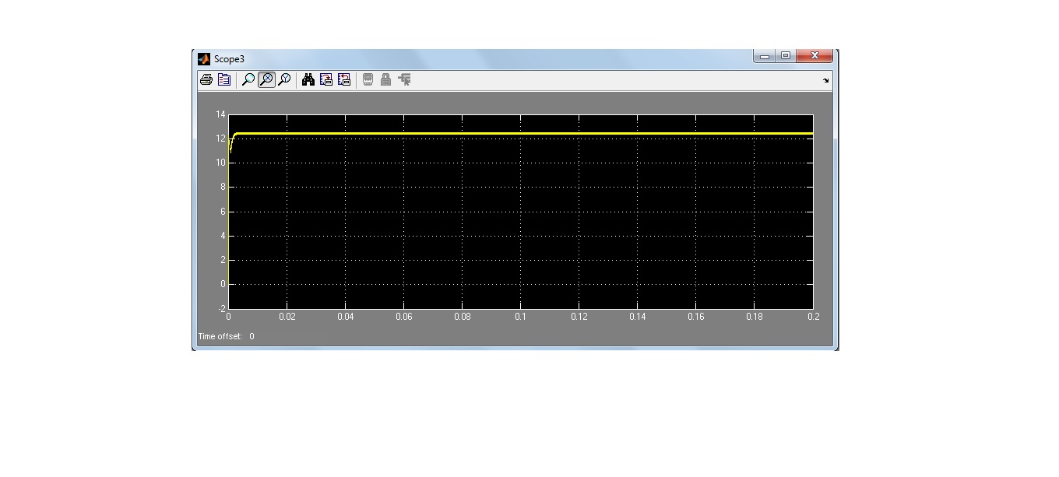Click the MATLAB icon in title bar
1059x477 pixels.
pos(204,59)
